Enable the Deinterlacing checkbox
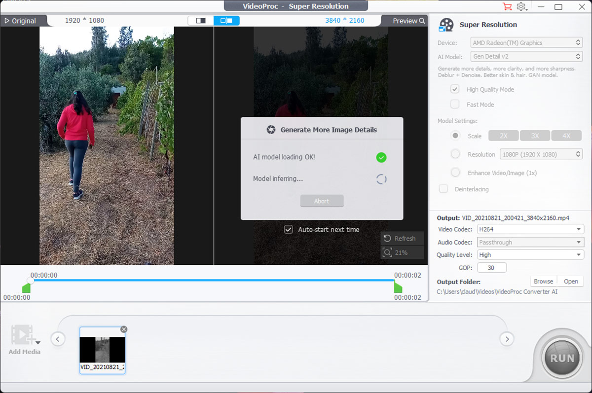The image size is (592, 393). point(444,189)
